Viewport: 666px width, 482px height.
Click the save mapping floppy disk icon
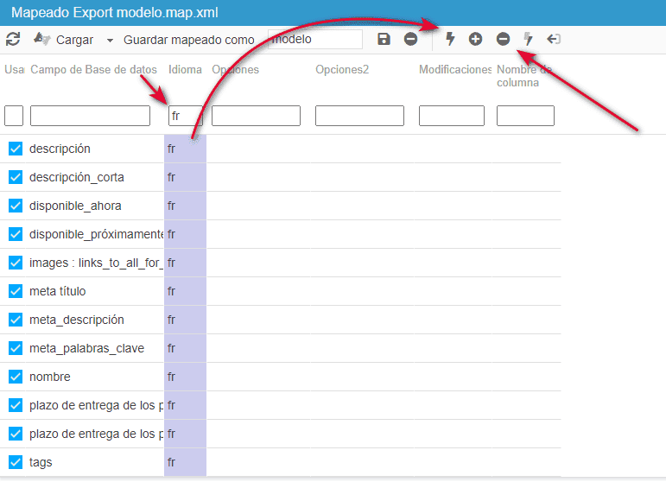[384, 39]
